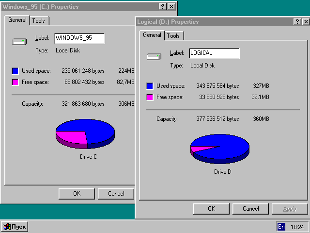Click the '360MB' capacity text
This screenshot has width=310, height=233.
(x=261, y=118)
